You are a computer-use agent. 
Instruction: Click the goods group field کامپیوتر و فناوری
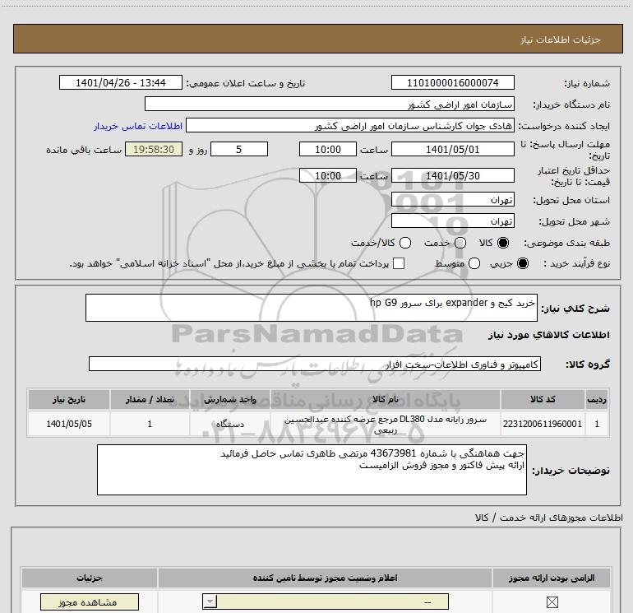[315, 364]
